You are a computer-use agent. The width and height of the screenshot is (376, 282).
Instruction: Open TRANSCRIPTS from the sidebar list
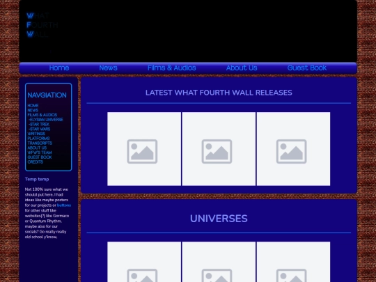[x=40, y=143]
